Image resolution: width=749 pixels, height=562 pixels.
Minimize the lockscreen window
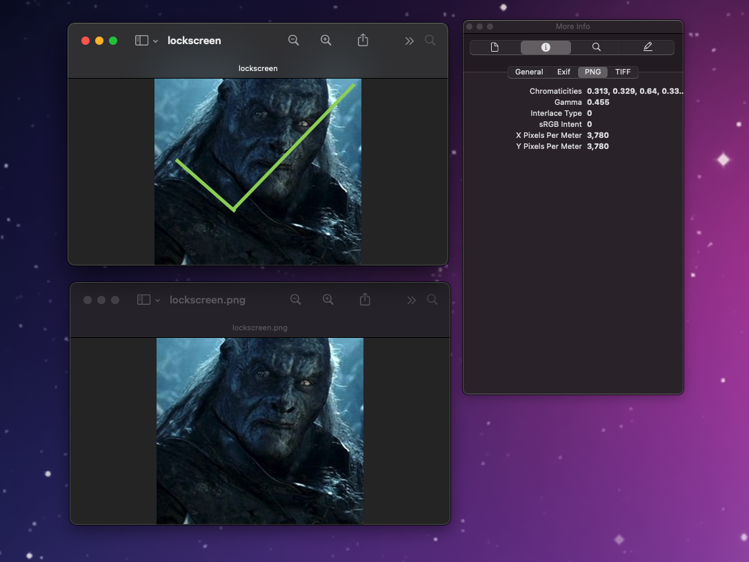coord(99,41)
